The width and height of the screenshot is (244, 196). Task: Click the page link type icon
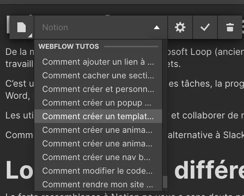coord(22,27)
